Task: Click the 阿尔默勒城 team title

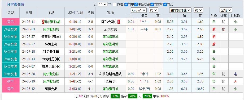Action: (15, 4)
